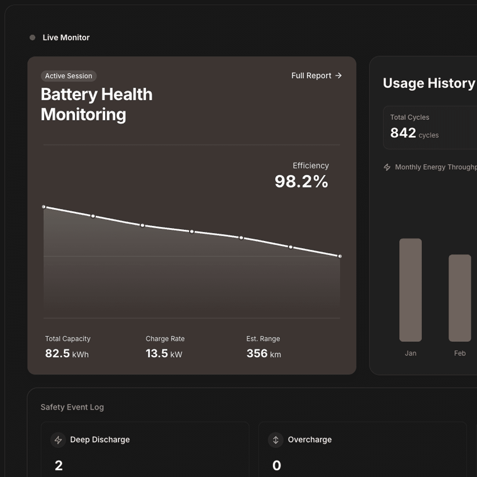Viewport: 477px width, 477px height.
Task: Open the Full Report link
Action: 311,76
